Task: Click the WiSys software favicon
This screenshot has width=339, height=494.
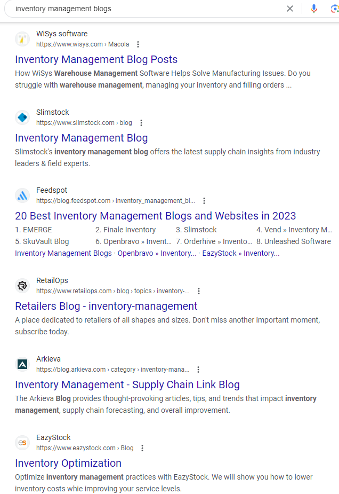Action: click(22, 39)
